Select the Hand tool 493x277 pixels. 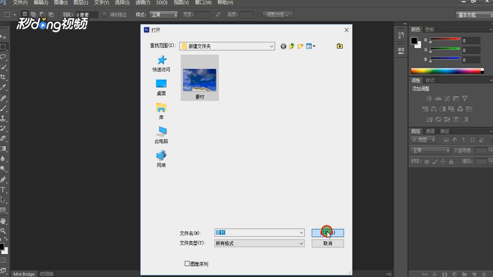[3, 221]
